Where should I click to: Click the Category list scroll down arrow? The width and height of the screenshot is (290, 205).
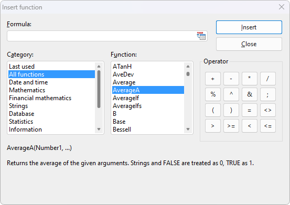[99, 129]
